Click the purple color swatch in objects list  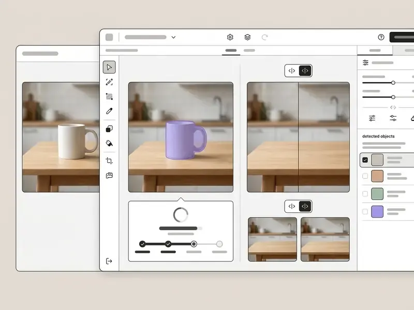[377, 211]
